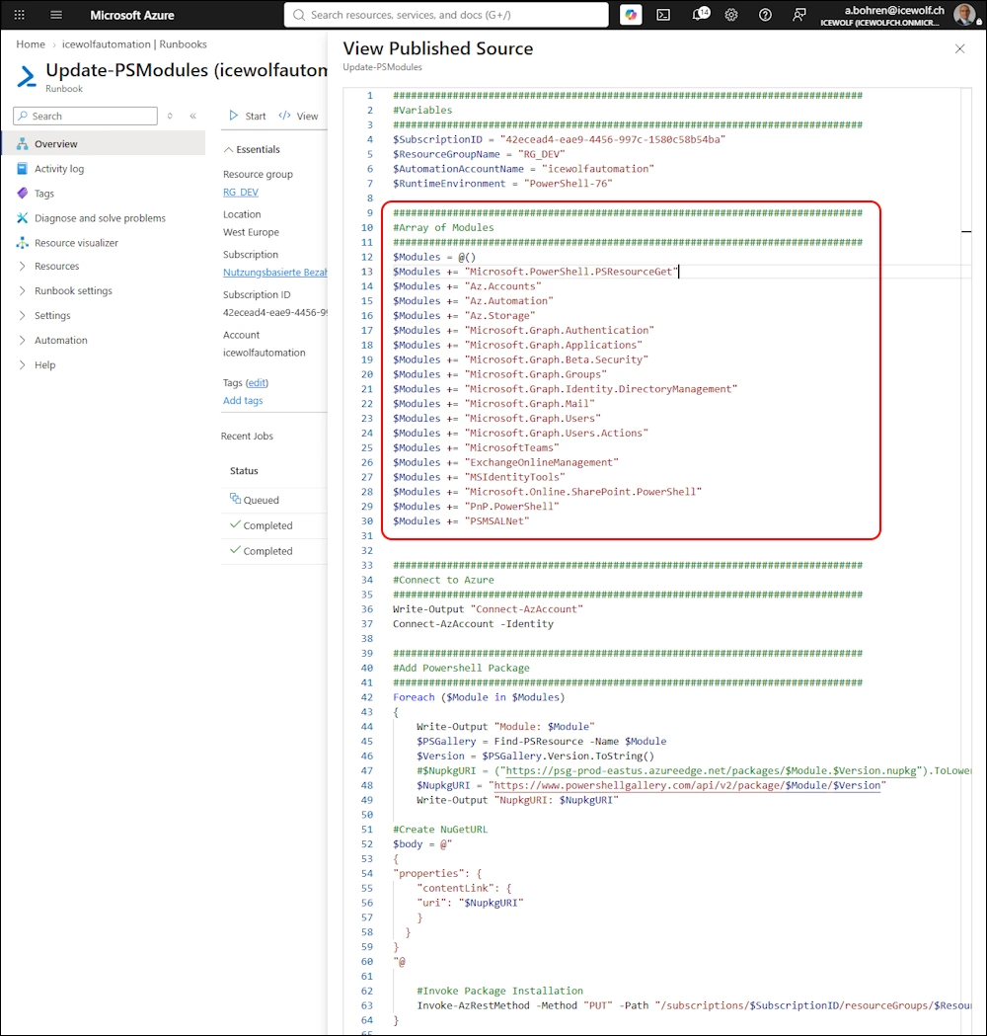
Task: Click the Update-PSModules runbook PowerShell icon
Action: pos(27,77)
